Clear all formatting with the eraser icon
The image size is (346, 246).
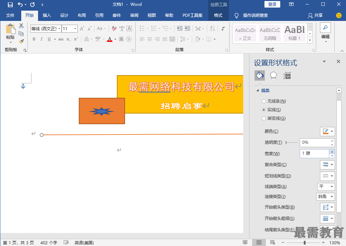click(114, 28)
